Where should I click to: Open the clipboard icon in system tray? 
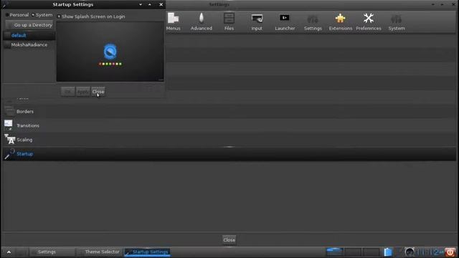387,252
